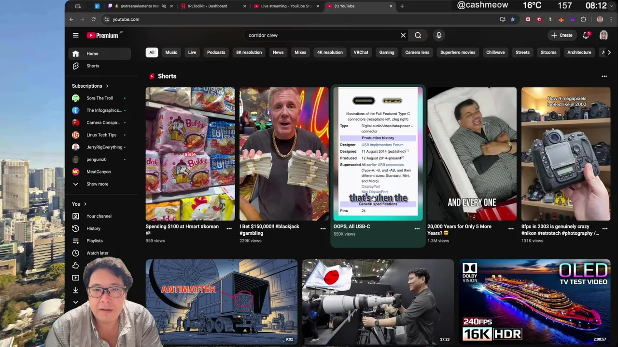
Task: Go to Home in the sidebar
Action: (100, 54)
